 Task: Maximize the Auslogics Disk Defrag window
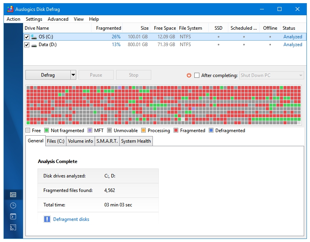pos(280,9)
